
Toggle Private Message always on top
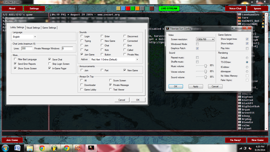click(x=110, y=85)
